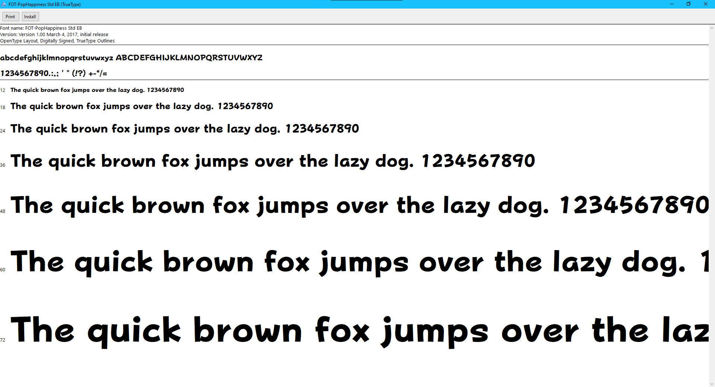This screenshot has width=715, height=387.
Task: Click the 18pt quick brown fox sample
Action: 142,106
